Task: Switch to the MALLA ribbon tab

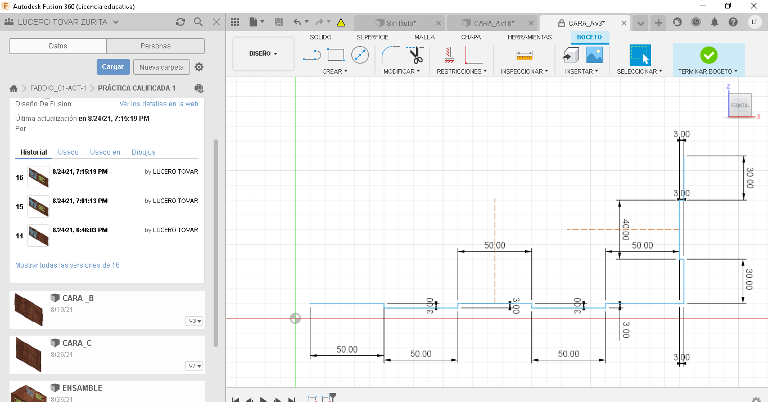Action: coord(424,37)
